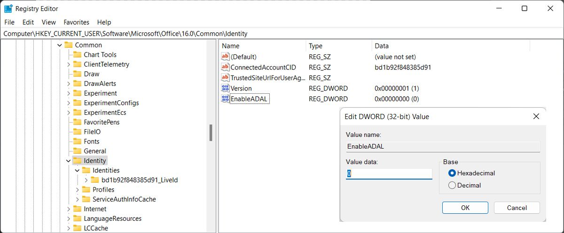Click the DrawAlerts folder icon

tap(78, 83)
